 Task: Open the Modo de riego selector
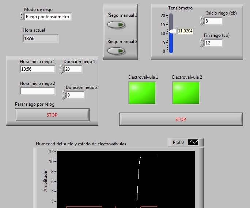tap(48, 17)
